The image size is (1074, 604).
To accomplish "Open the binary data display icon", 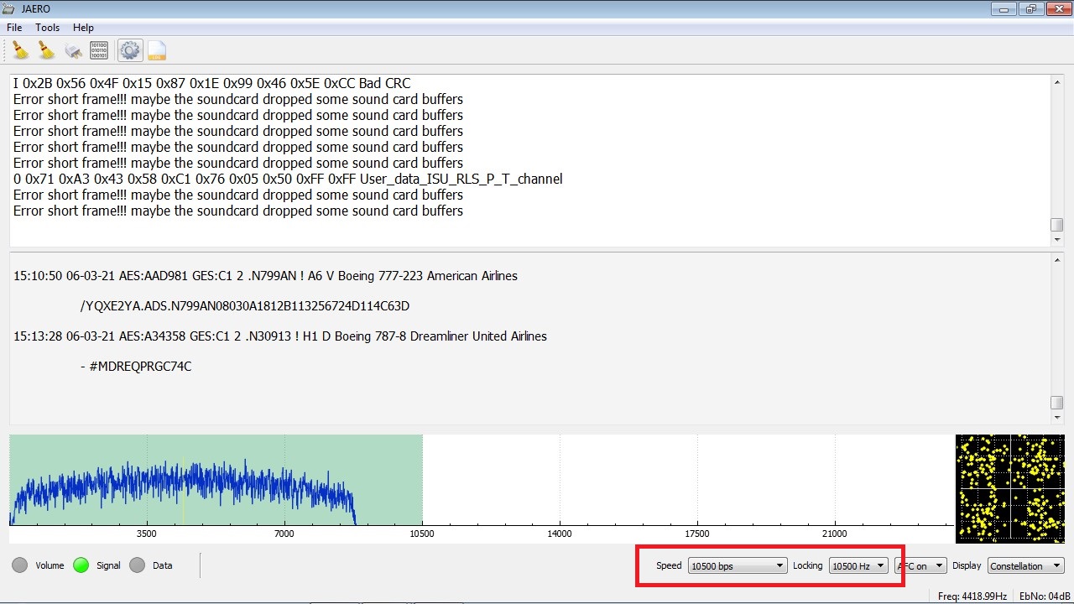I will (x=98, y=49).
